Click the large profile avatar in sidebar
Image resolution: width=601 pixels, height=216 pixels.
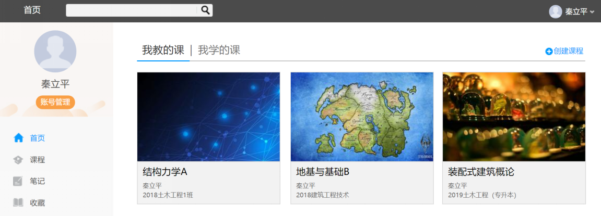pos(55,51)
